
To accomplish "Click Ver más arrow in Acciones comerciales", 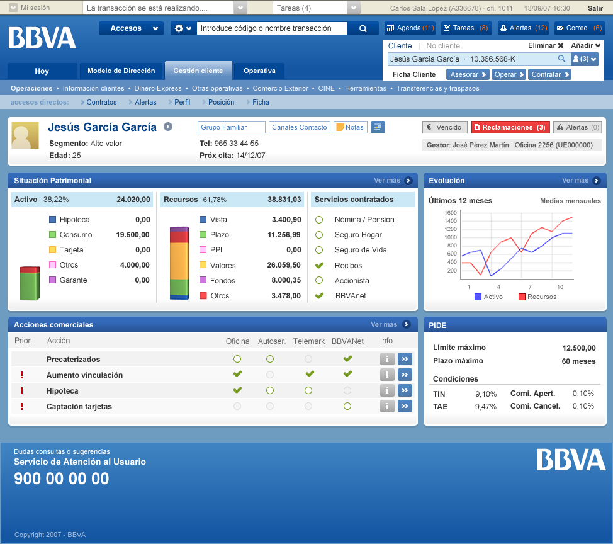I will coord(407,325).
